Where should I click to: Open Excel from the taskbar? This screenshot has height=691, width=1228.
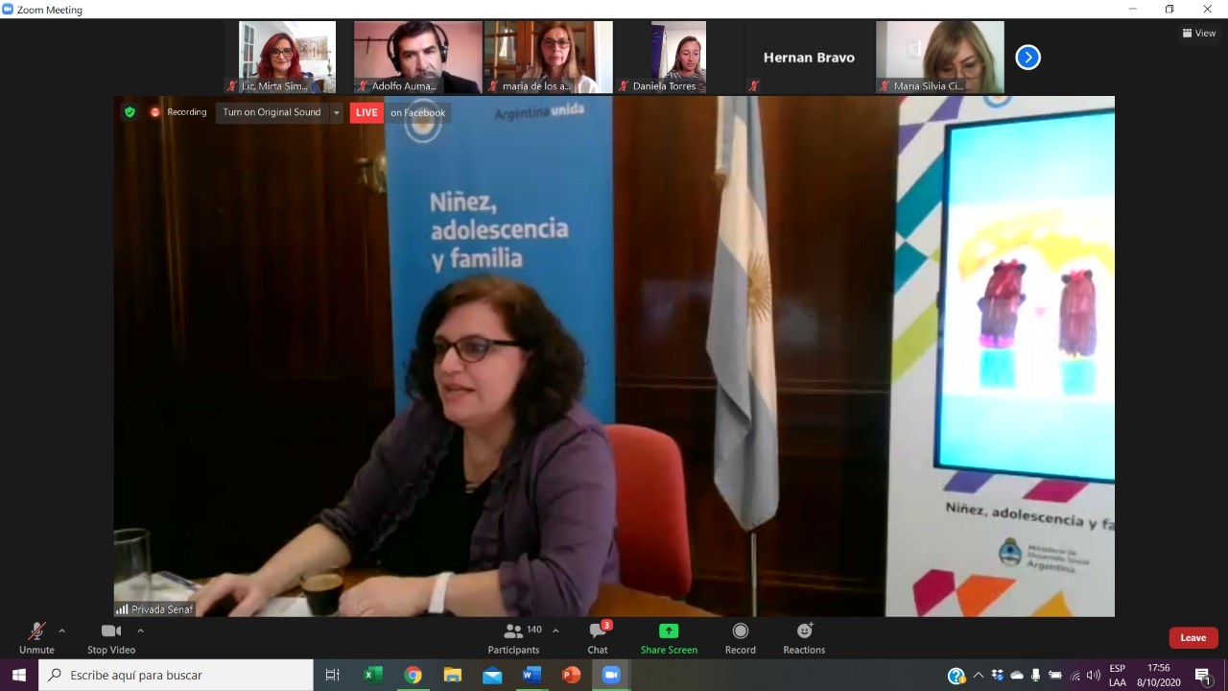pos(373,675)
